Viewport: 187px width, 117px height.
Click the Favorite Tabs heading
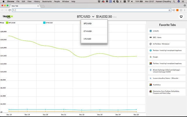167,25
